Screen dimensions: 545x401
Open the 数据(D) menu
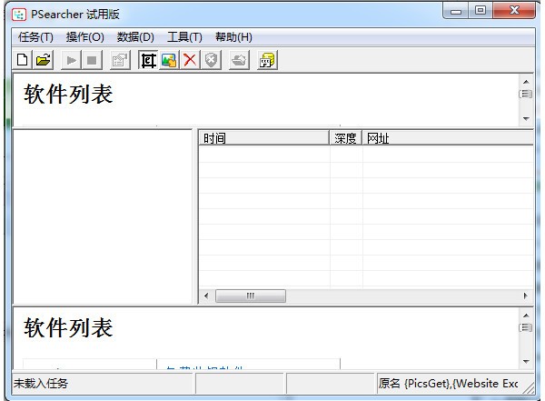pyautogui.click(x=135, y=37)
